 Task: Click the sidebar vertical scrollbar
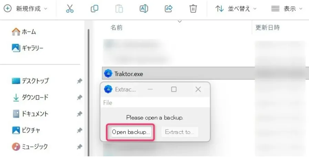[89, 93]
